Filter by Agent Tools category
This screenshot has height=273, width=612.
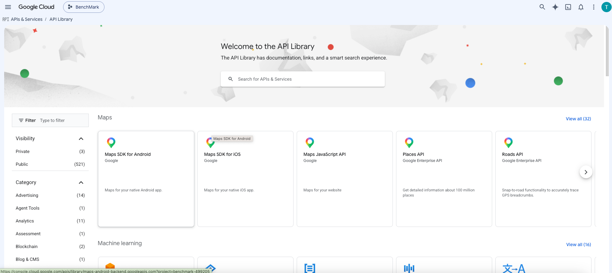(x=50, y=208)
